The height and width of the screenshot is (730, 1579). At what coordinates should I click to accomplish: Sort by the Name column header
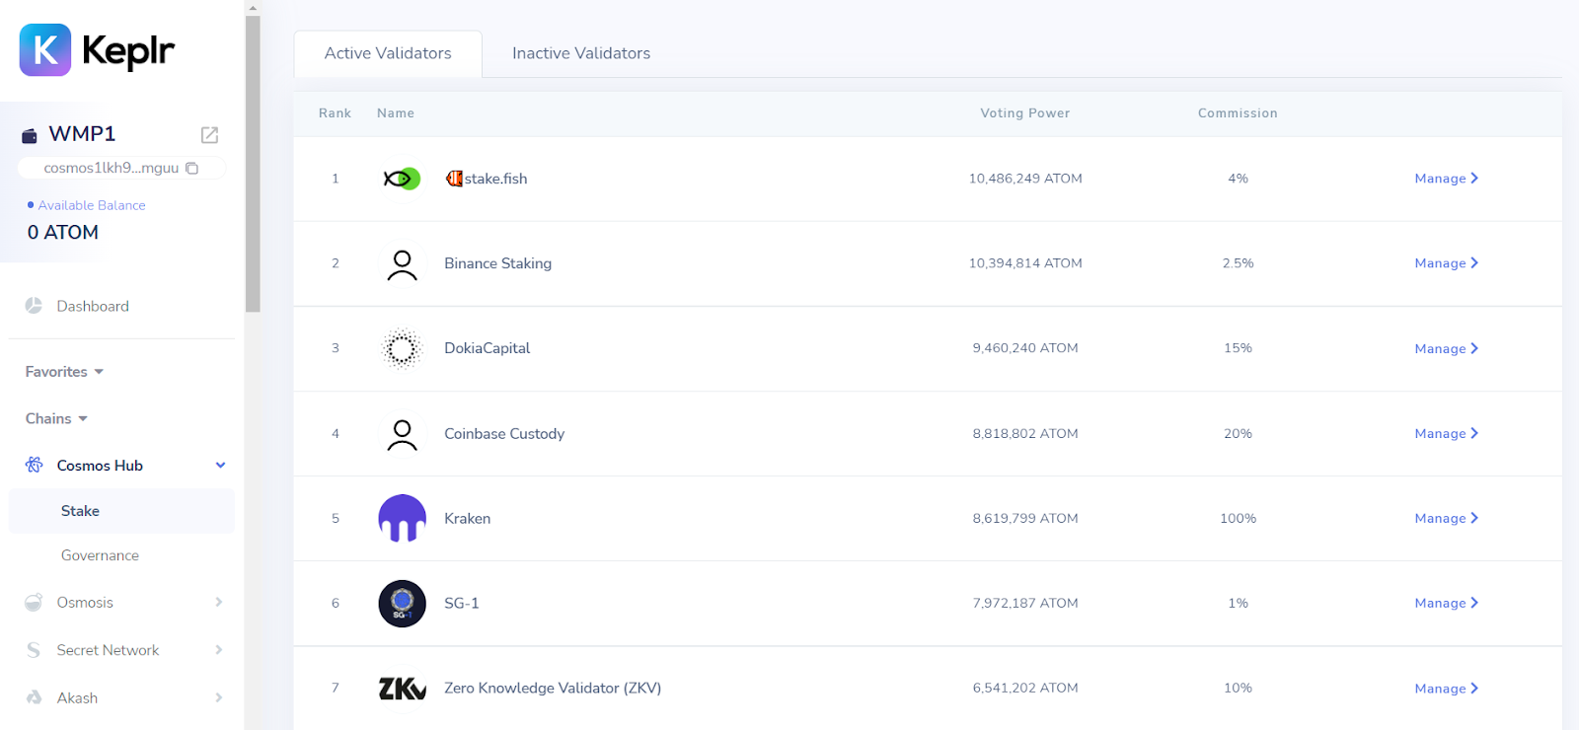tap(396, 113)
